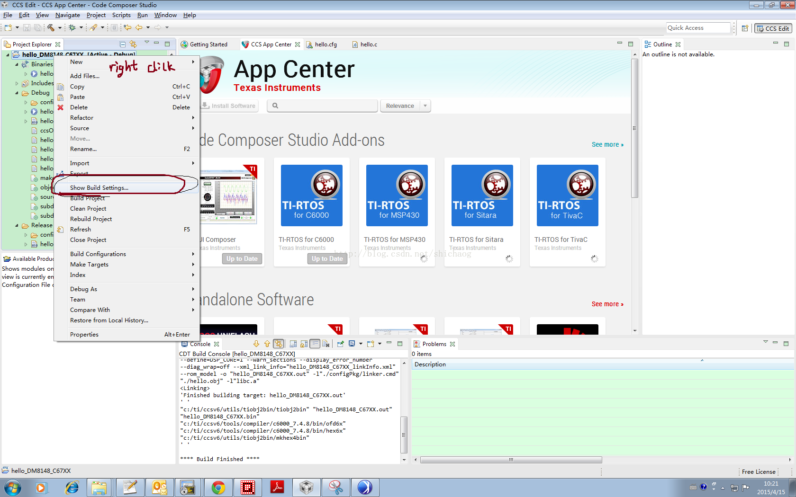Expand the Release folder in Project Explorer
The height and width of the screenshot is (497, 796).
tap(17, 225)
